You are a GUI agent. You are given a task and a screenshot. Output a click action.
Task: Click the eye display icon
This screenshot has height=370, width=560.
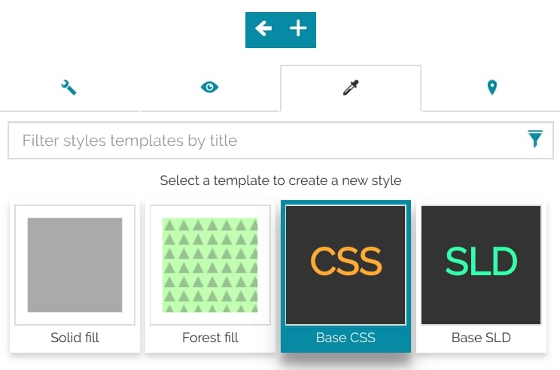[x=209, y=88]
